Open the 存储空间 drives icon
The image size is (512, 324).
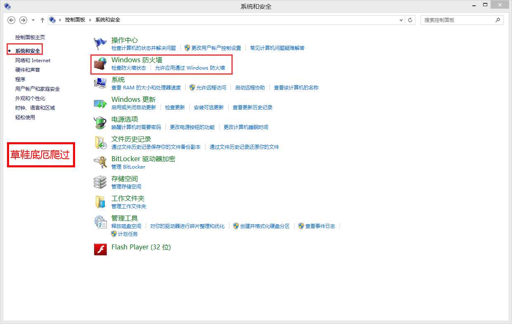click(x=100, y=182)
